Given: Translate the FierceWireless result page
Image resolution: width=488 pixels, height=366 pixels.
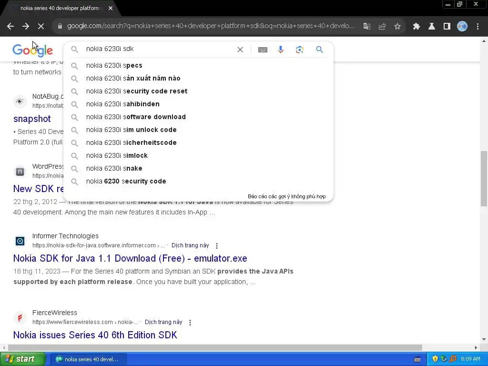Looking at the screenshot, I should coord(163,322).
